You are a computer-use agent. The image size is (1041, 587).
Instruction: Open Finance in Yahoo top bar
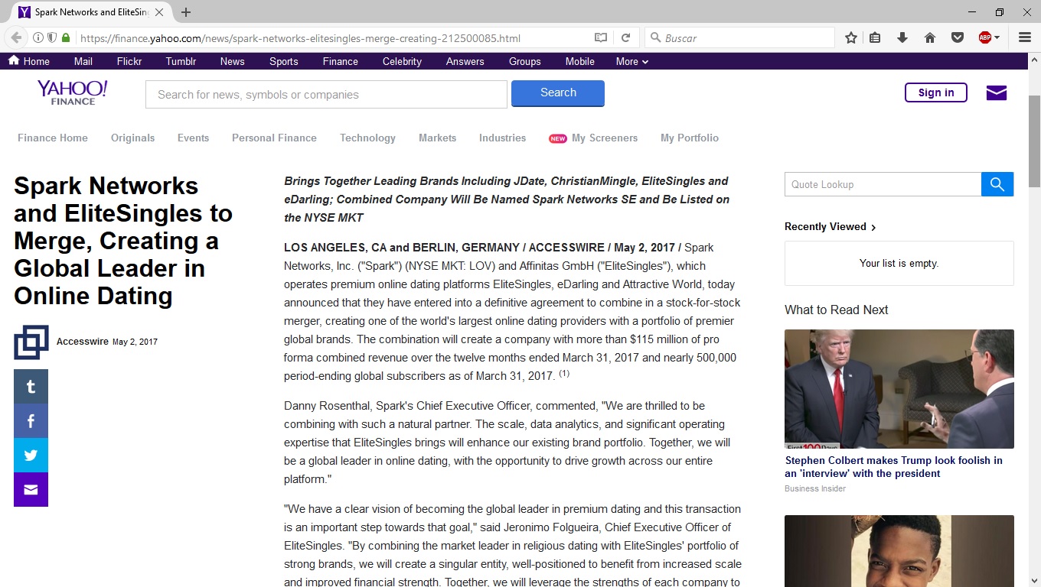[x=341, y=61]
